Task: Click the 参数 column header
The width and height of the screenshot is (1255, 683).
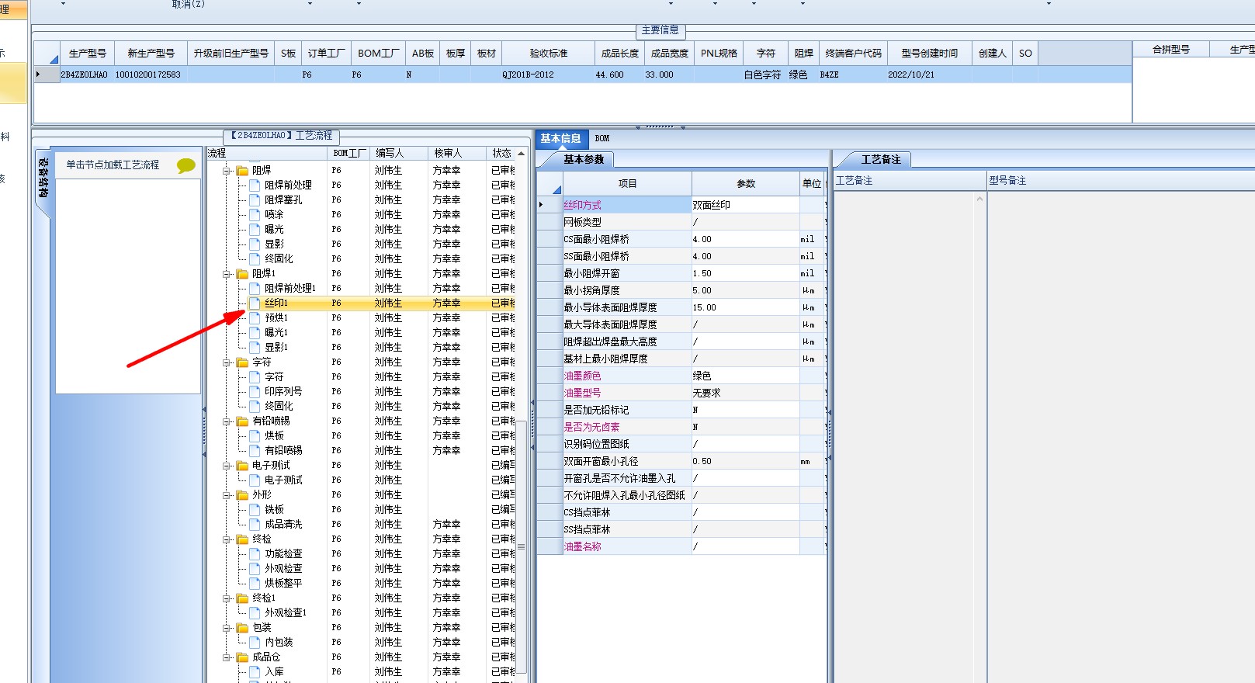Action: (x=746, y=184)
